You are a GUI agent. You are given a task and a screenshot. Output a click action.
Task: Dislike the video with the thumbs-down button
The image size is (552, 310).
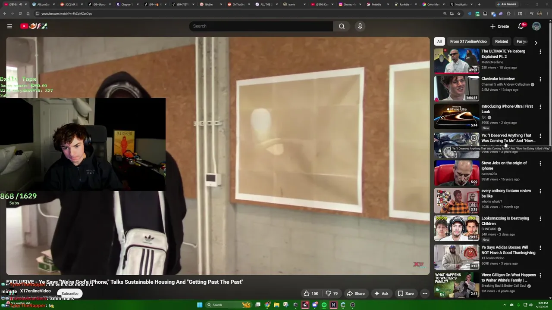(x=331, y=294)
